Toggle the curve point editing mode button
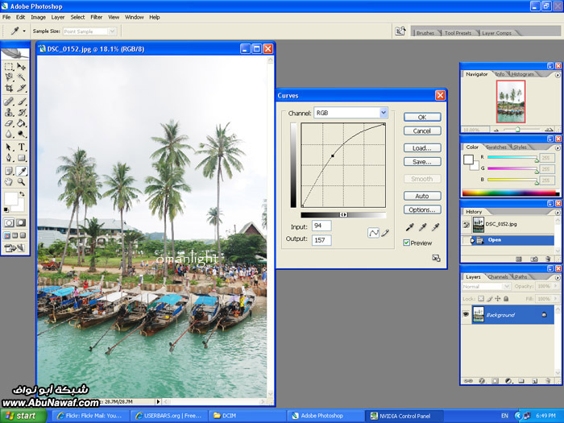Viewport: 564px width, 423px height. pos(373,233)
